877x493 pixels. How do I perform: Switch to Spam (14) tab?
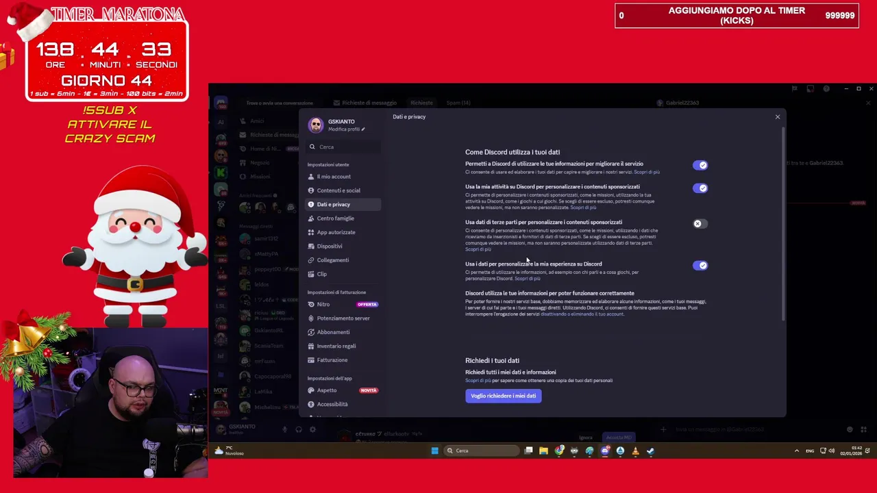coord(458,103)
